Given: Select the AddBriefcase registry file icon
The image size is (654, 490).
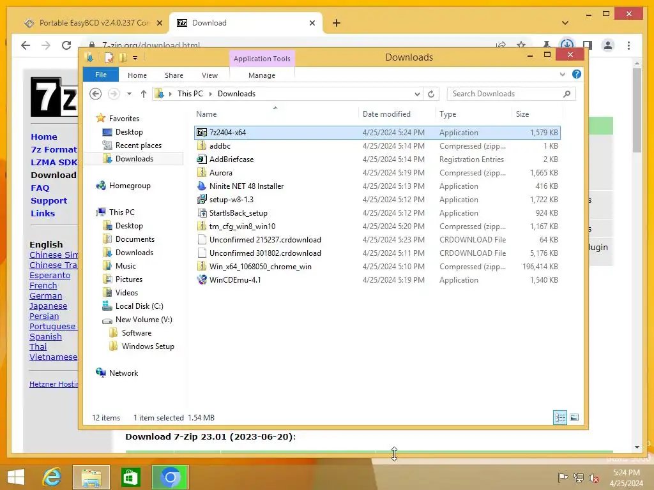Looking at the screenshot, I should click(x=202, y=159).
